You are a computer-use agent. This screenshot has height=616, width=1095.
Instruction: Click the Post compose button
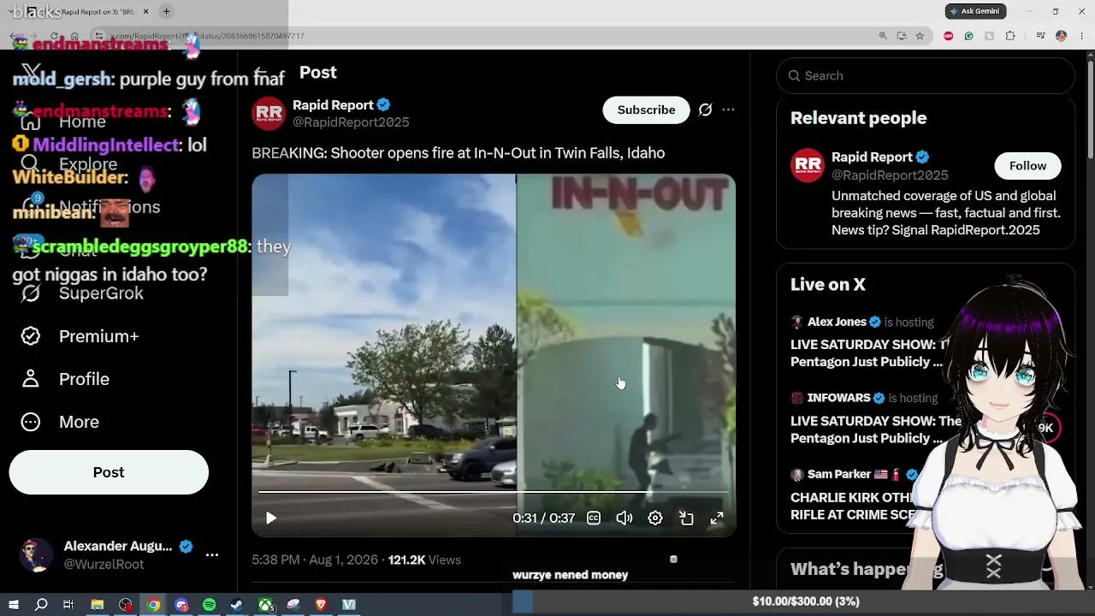[x=109, y=472]
